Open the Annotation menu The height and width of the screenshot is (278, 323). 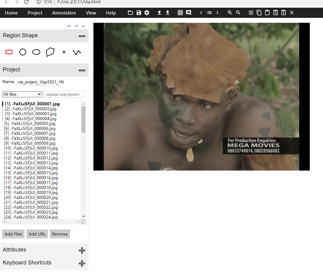tap(64, 13)
